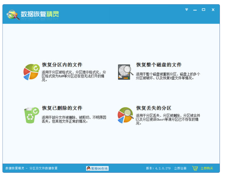Image resolution: width=232 pixels, height=174 pixels.
Task: Open 恢复已删除的文件 heading
Action: (x=62, y=108)
